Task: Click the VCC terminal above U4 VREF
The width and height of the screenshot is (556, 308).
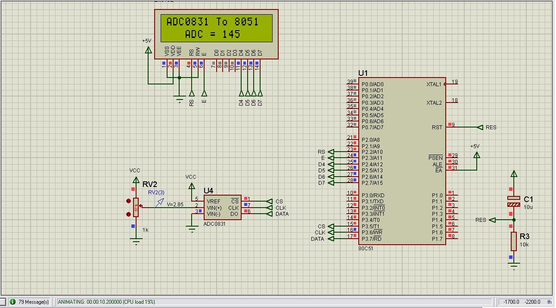Action: [x=191, y=186]
